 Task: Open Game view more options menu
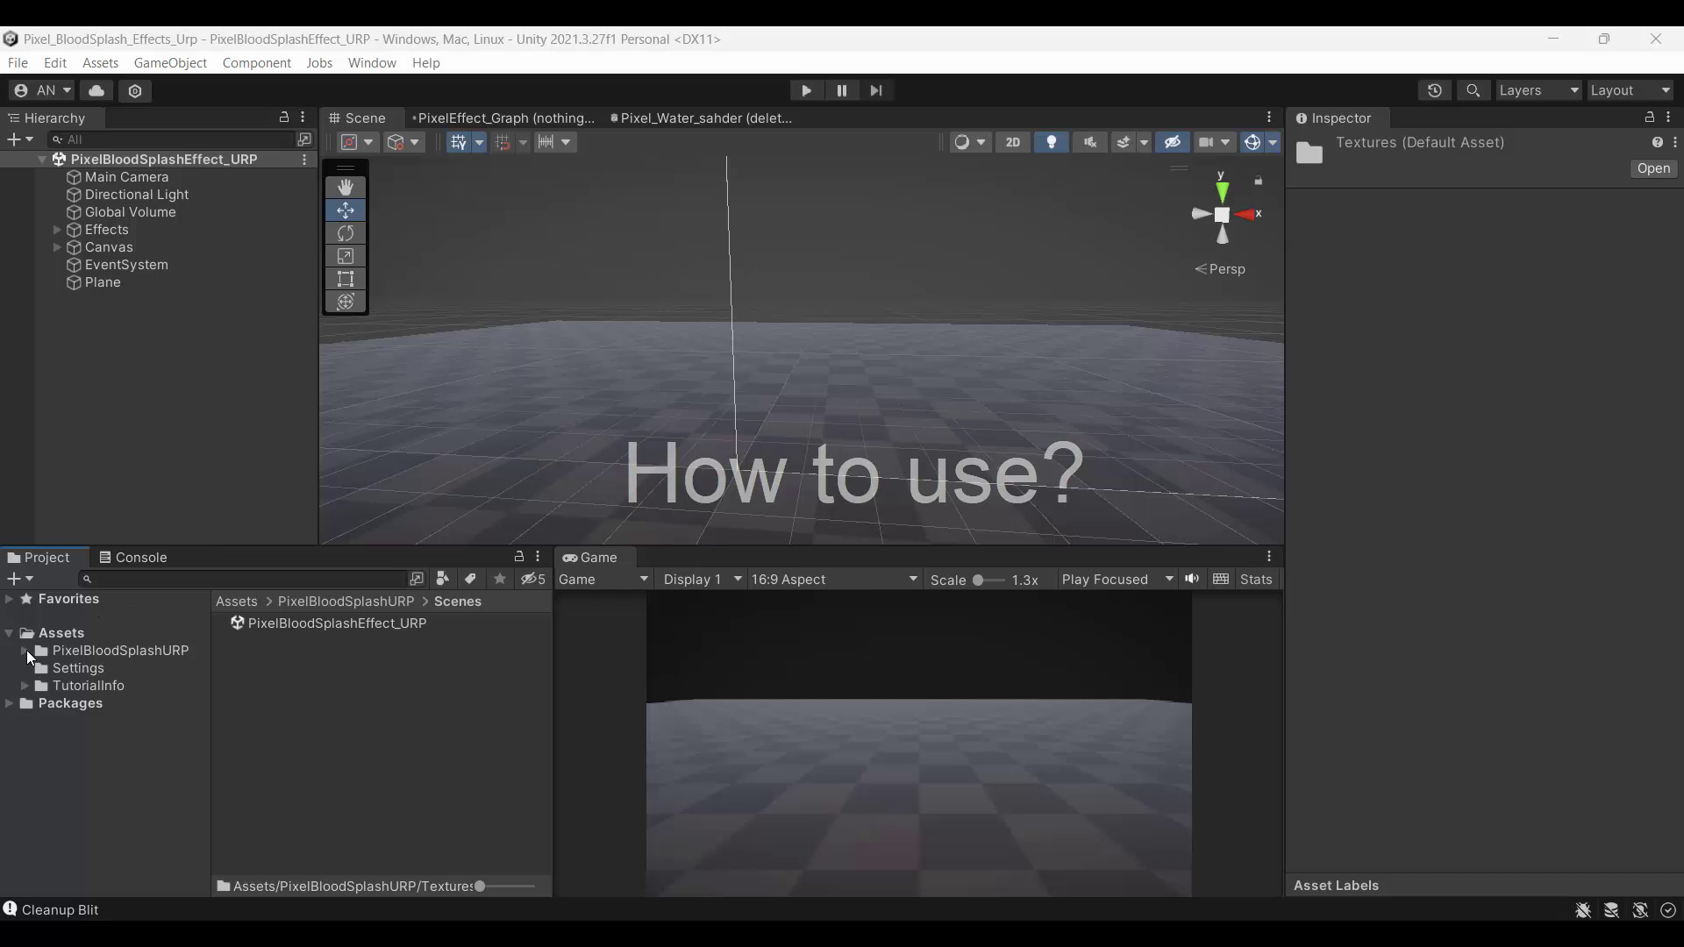1269,557
